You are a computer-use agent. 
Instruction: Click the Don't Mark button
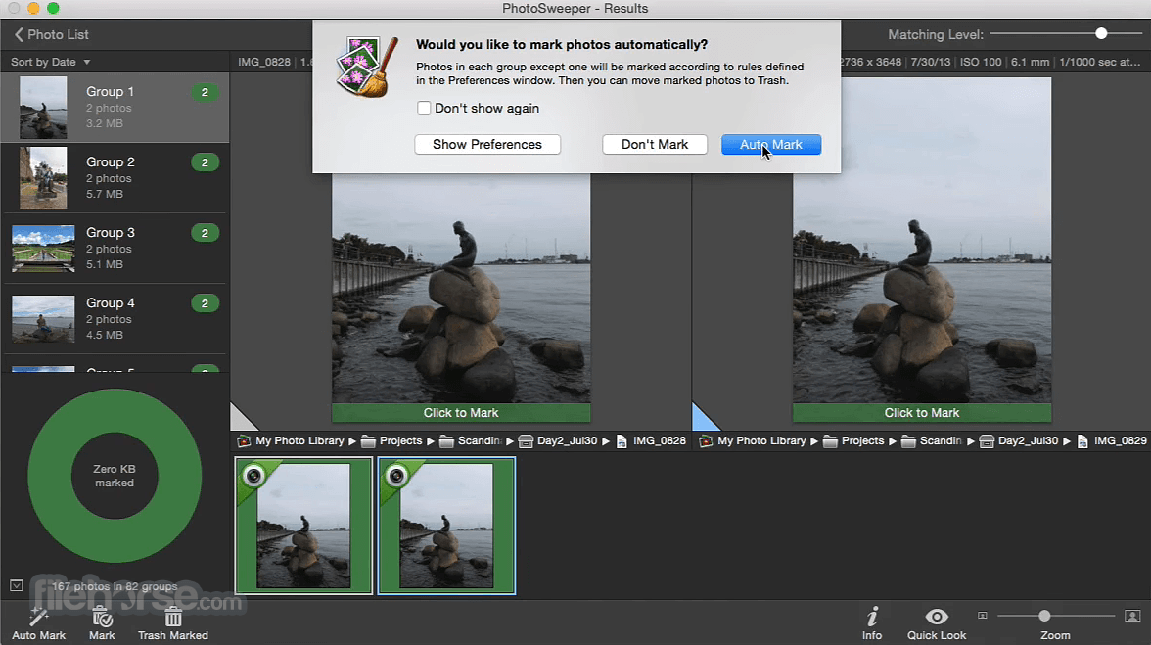655,145
